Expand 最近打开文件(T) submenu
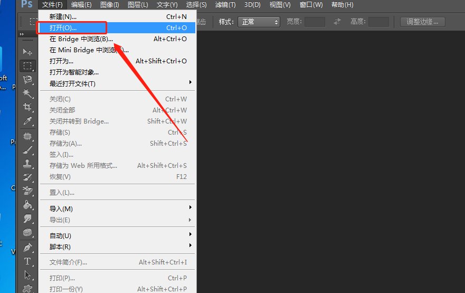Viewport: 465px width, 293px height. (x=117, y=83)
